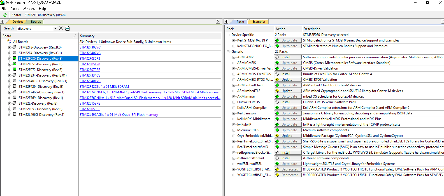Click the board icon for STM32F3-Discovery
The width and height of the screenshot is (444, 196).
click(15, 47)
